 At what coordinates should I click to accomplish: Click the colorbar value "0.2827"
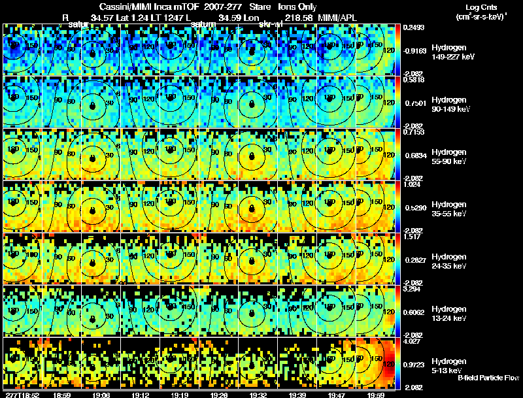416,260
